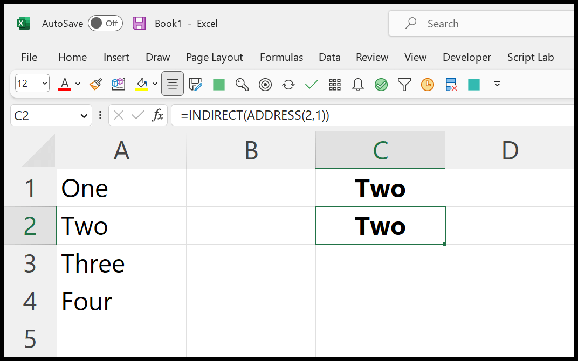Image resolution: width=578 pixels, height=361 pixels.
Task: Open the Formulas ribbon tab
Action: [x=281, y=57]
